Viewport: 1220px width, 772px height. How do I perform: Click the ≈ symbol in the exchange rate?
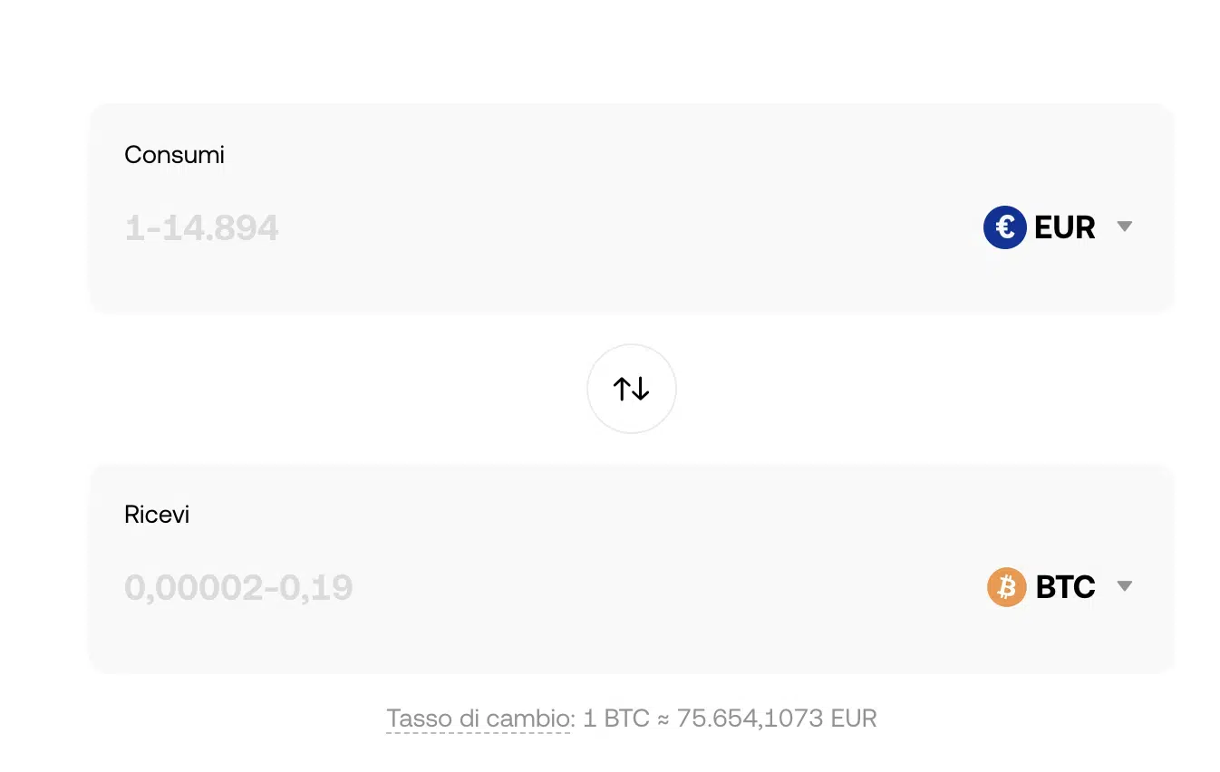pyautogui.click(x=663, y=719)
